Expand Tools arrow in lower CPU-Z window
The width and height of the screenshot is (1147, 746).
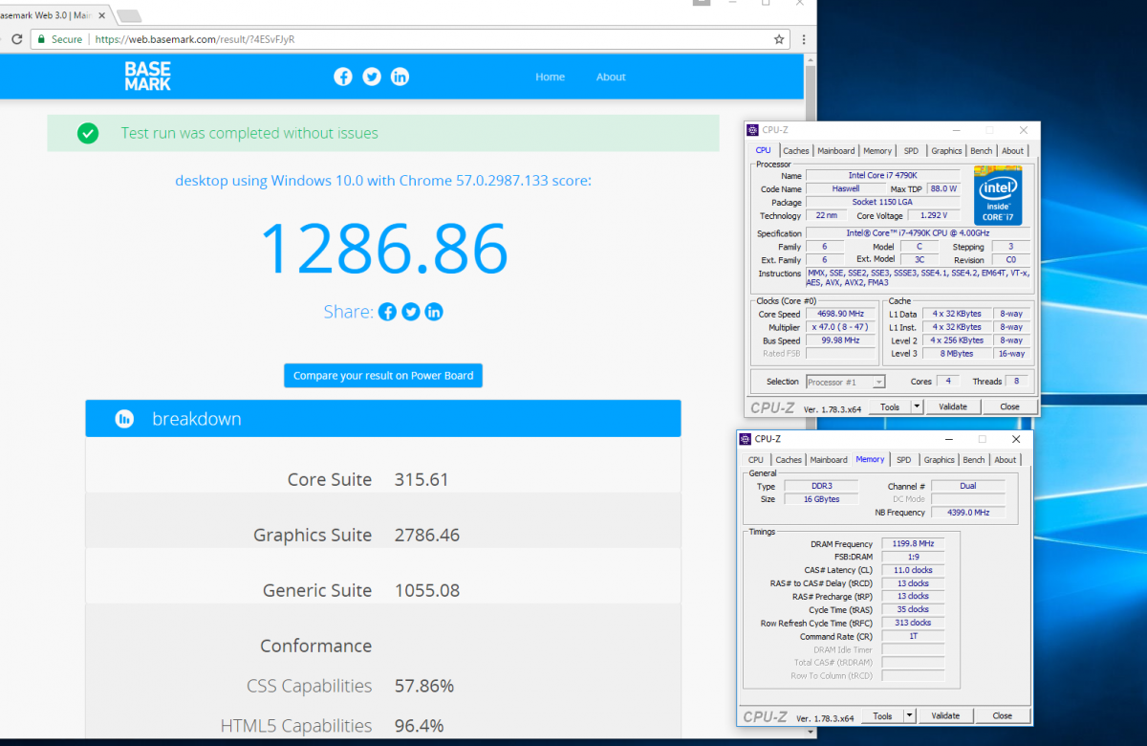tap(909, 715)
